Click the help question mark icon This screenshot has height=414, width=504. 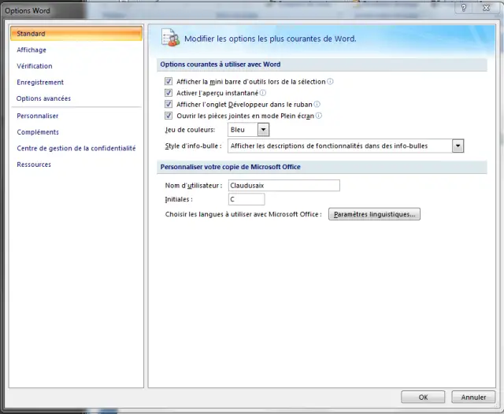pos(464,8)
